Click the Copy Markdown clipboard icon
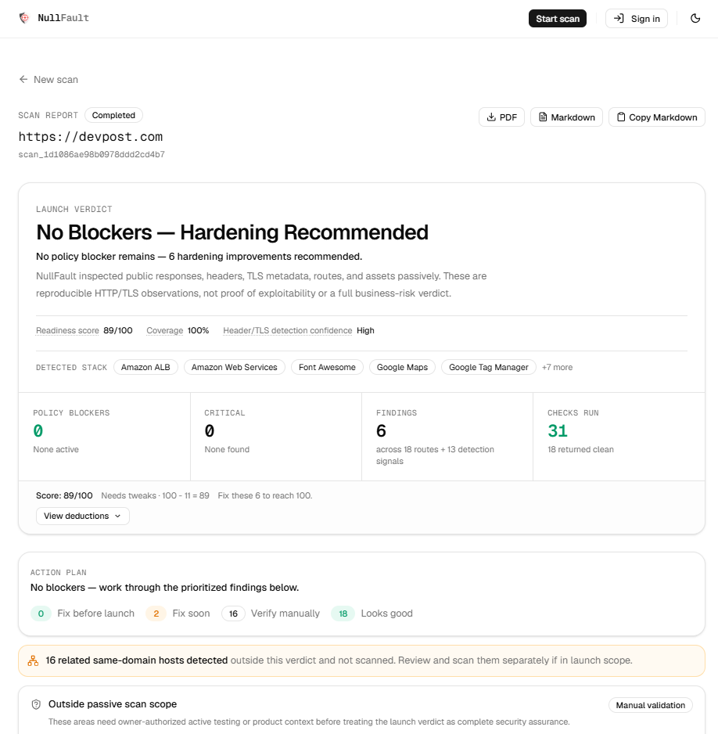 621,117
